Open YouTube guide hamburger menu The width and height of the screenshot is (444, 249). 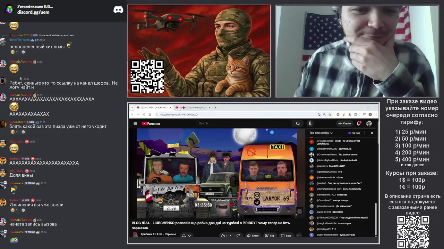[x=135, y=123]
